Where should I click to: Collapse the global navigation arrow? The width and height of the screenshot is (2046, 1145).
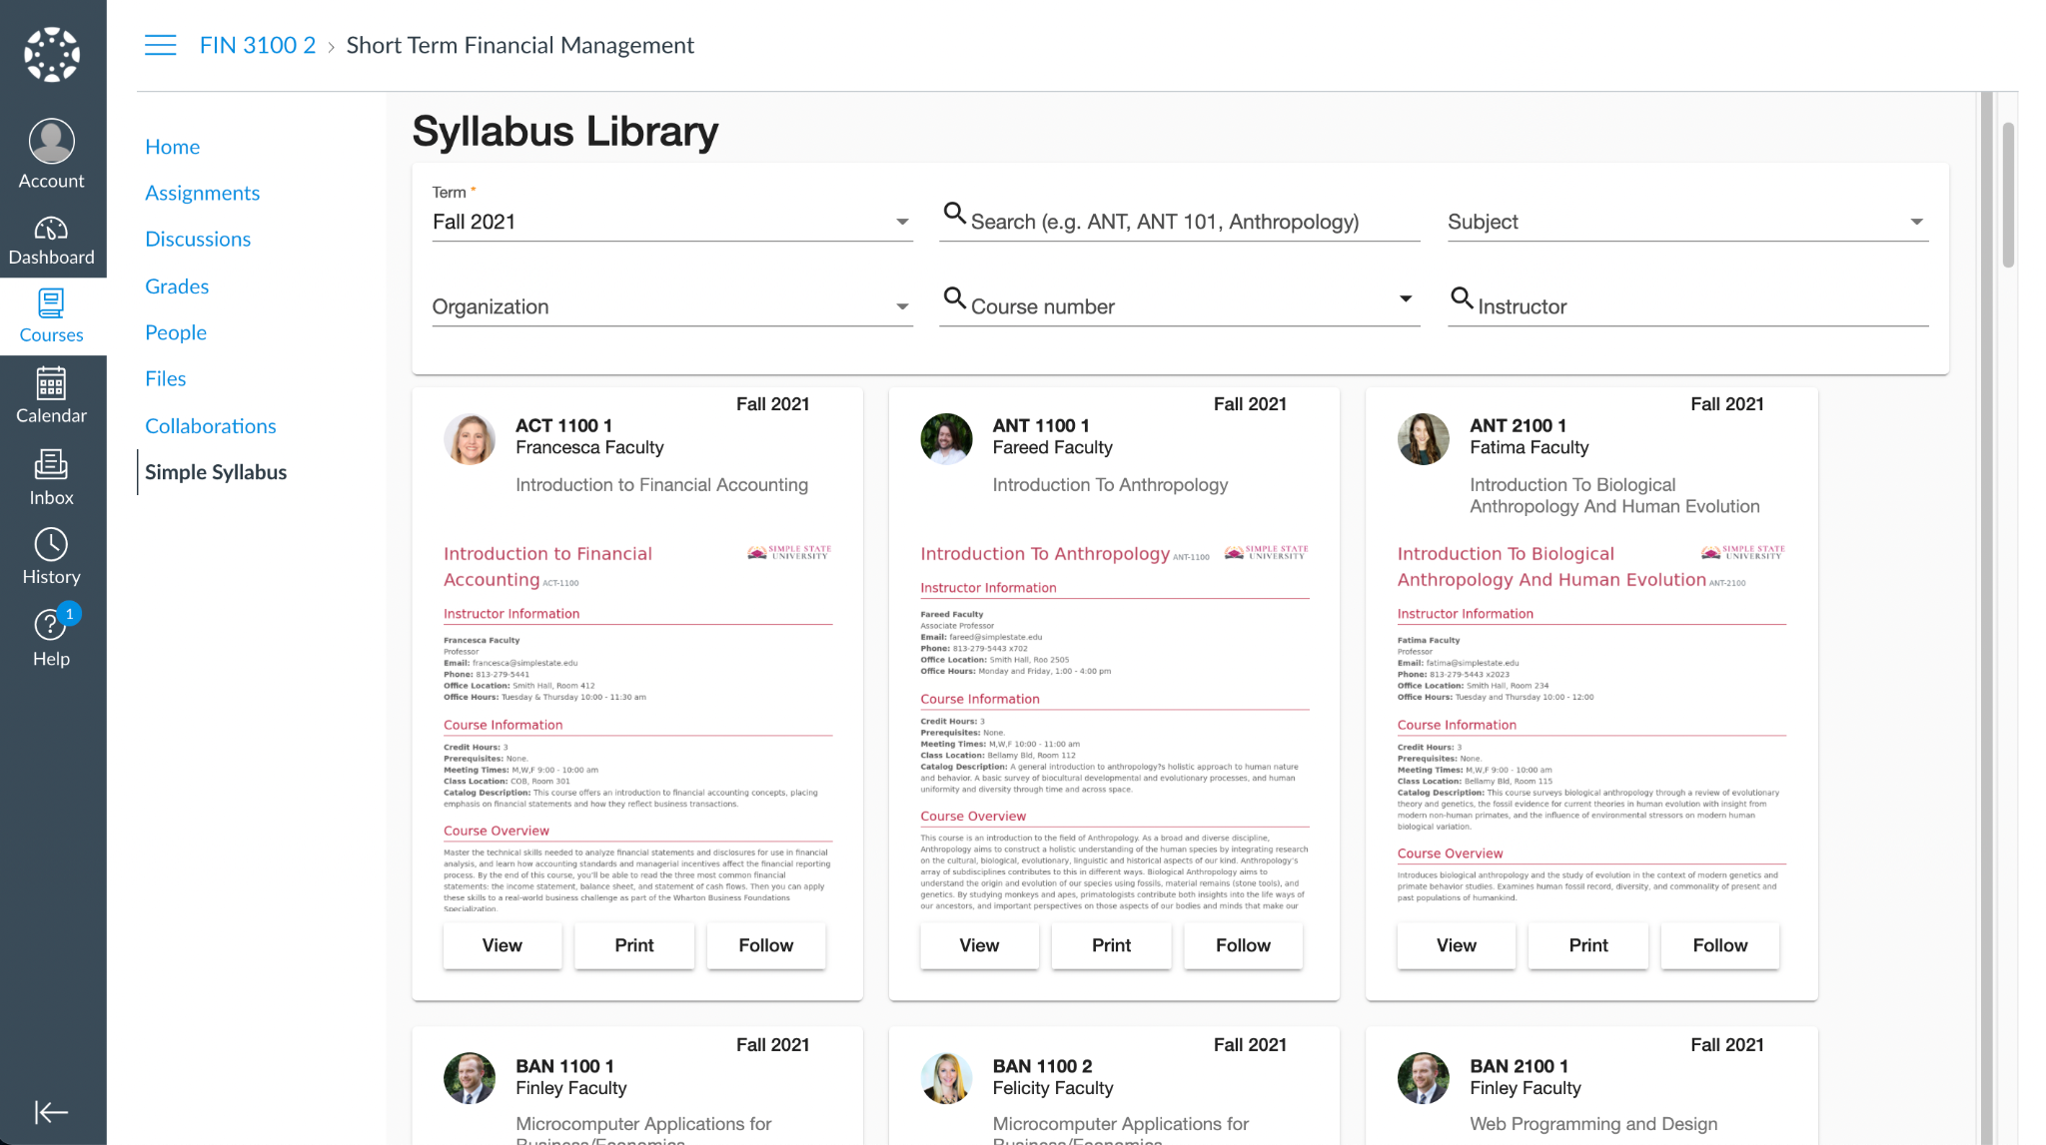52,1112
